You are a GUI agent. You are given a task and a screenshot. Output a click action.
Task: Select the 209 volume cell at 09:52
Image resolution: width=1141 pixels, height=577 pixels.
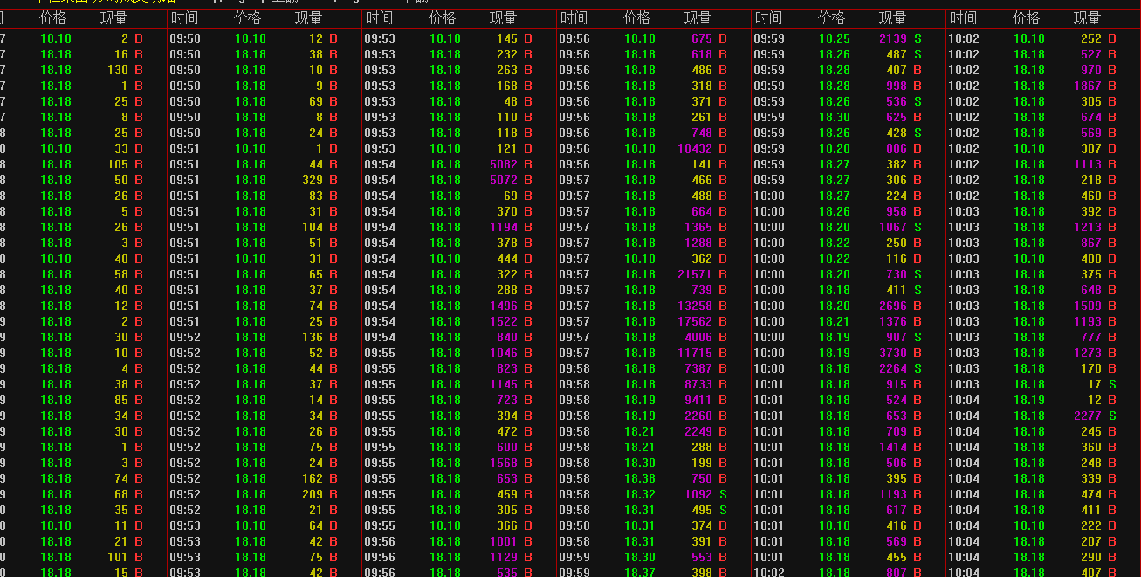[313, 494]
